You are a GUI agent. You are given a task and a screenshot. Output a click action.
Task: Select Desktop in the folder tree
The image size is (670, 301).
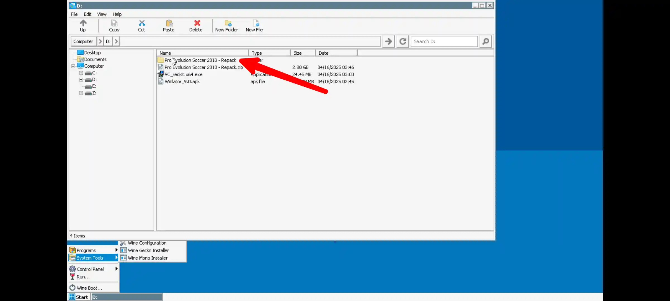point(92,52)
